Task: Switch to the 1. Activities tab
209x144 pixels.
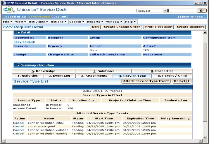Action: click(x=27, y=76)
